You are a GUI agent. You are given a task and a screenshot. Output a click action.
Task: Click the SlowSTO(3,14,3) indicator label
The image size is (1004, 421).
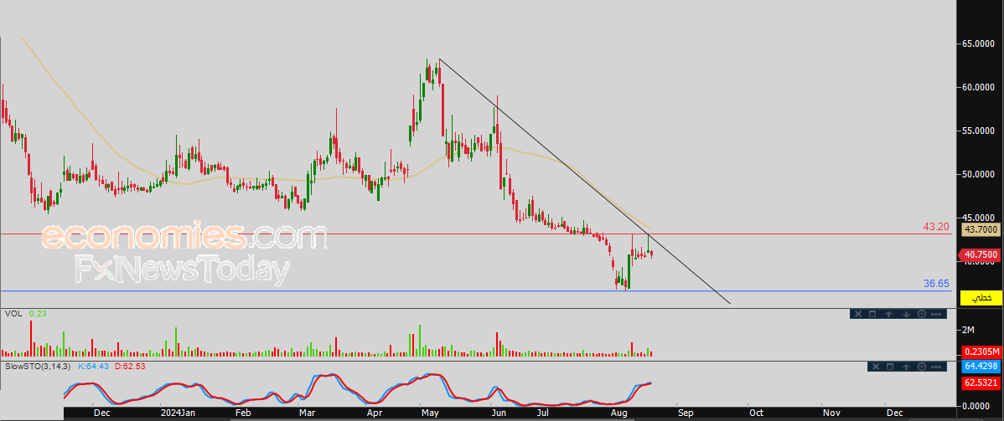click(x=39, y=367)
